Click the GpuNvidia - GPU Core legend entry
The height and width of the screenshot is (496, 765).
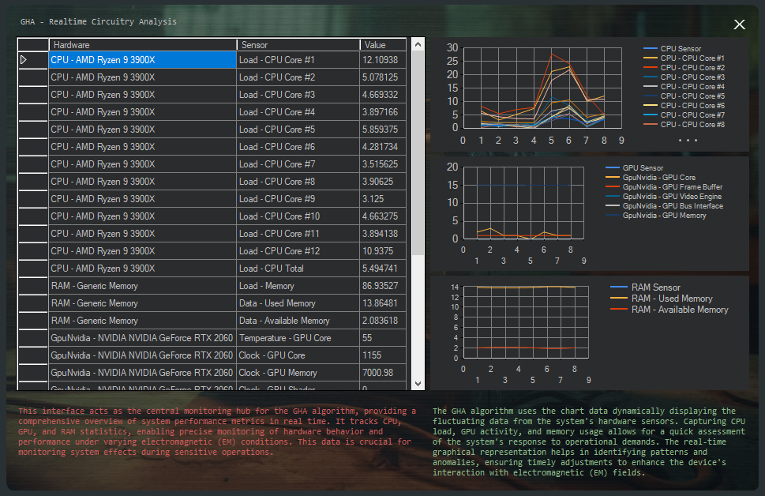pyautogui.click(x=651, y=178)
